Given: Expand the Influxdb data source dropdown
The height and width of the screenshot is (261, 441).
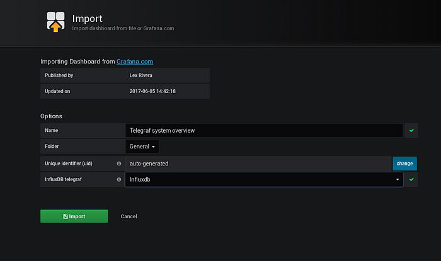Looking at the screenshot, I should click(264, 180).
